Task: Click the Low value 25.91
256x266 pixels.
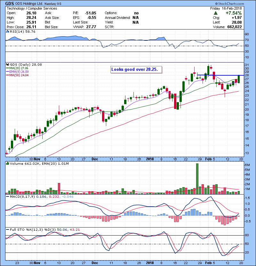Action: tap(31, 22)
